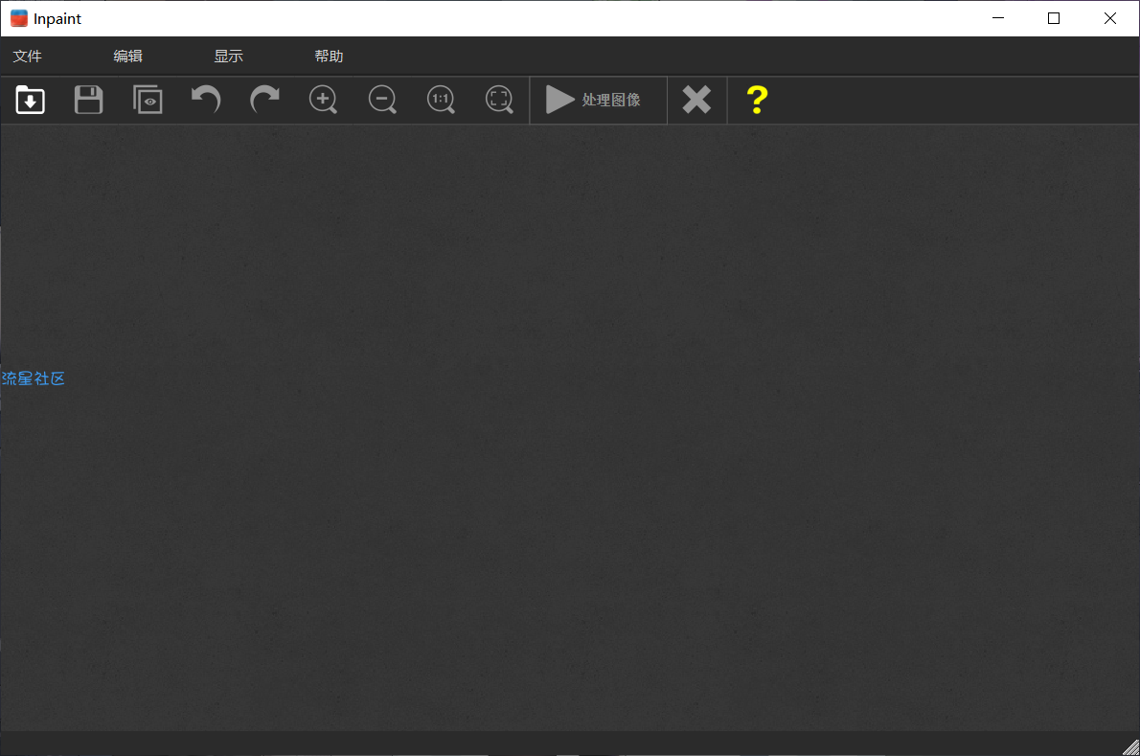
Task: Fit the image to the window
Action: click(499, 100)
